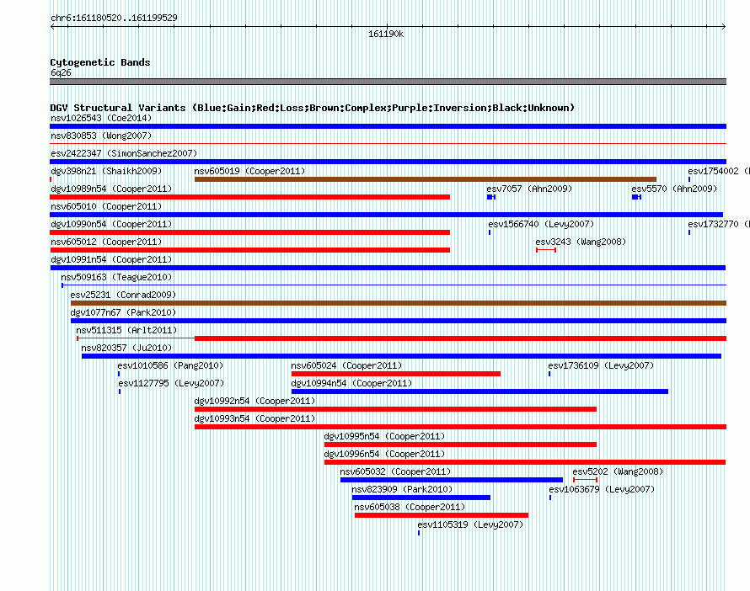Screen dimensions: 750x591
Task: Select the esv1566740 (Levy2007) label
Action: (541, 224)
